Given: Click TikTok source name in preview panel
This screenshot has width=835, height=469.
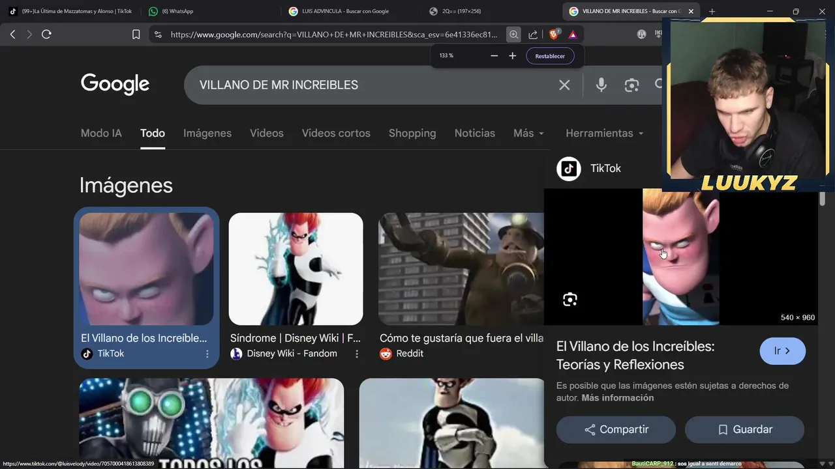Looking at the screenshot, I should [605, 168].
